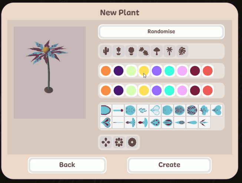Select plain slender teardrop petal
The height and width of the screenshot is (183, 242).
coord(192,123)
